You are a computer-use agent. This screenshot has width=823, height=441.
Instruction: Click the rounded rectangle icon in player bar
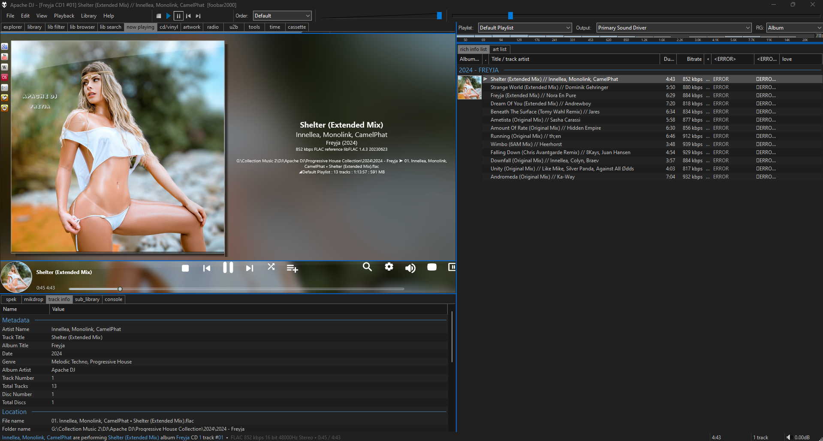(x=432, y=267)
